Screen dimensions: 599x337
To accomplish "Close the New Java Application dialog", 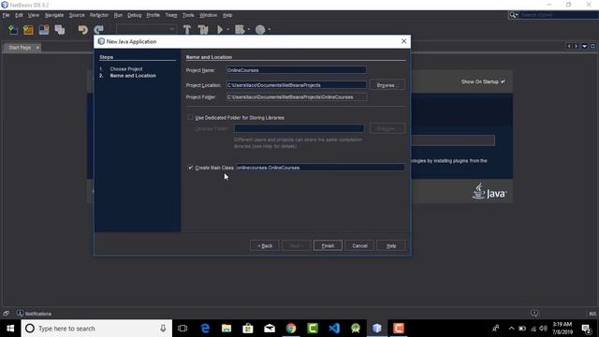I will click(x=403, y=41).
